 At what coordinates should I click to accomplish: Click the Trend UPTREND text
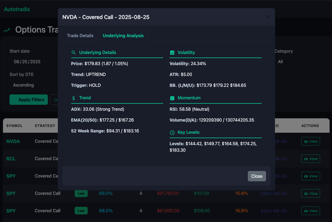tap(88, 74)
